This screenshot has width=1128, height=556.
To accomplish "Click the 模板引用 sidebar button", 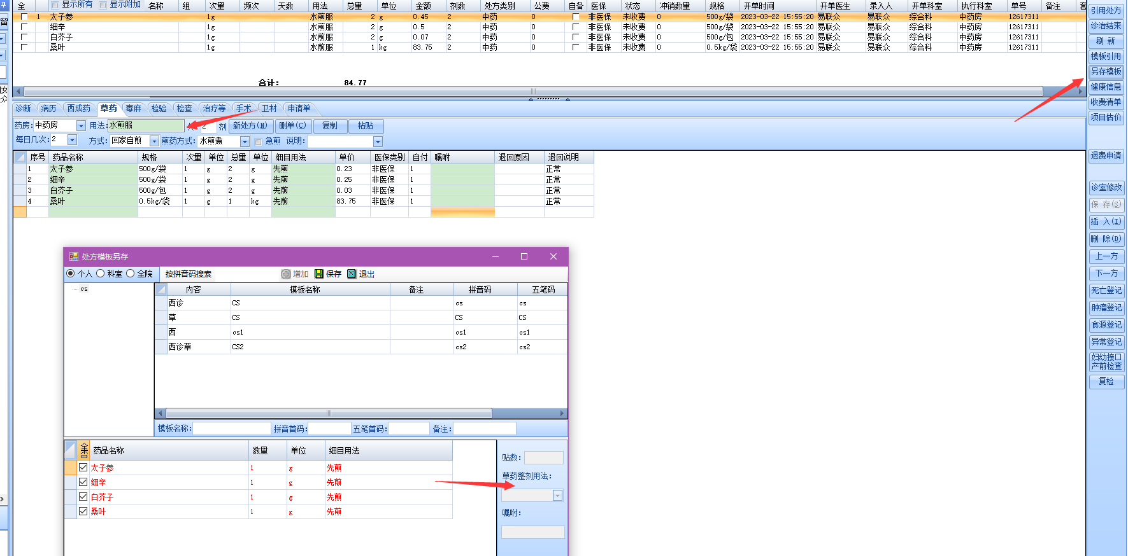I will pyautogui.click(x=1106, y=57).
